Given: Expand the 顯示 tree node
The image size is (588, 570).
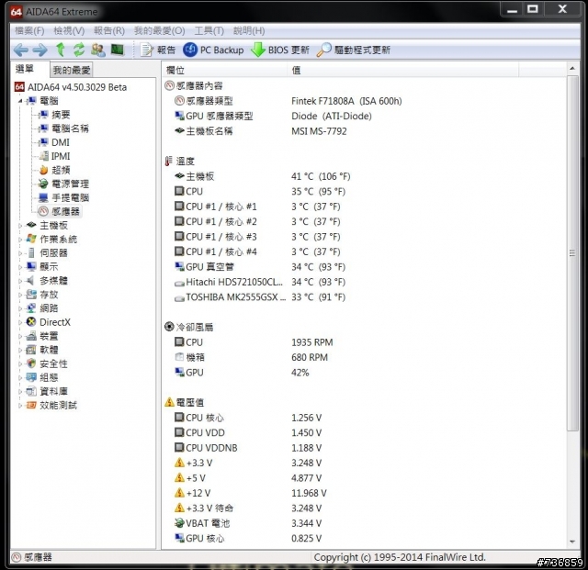Looking at the screenshot, I should tap(20, 267).
